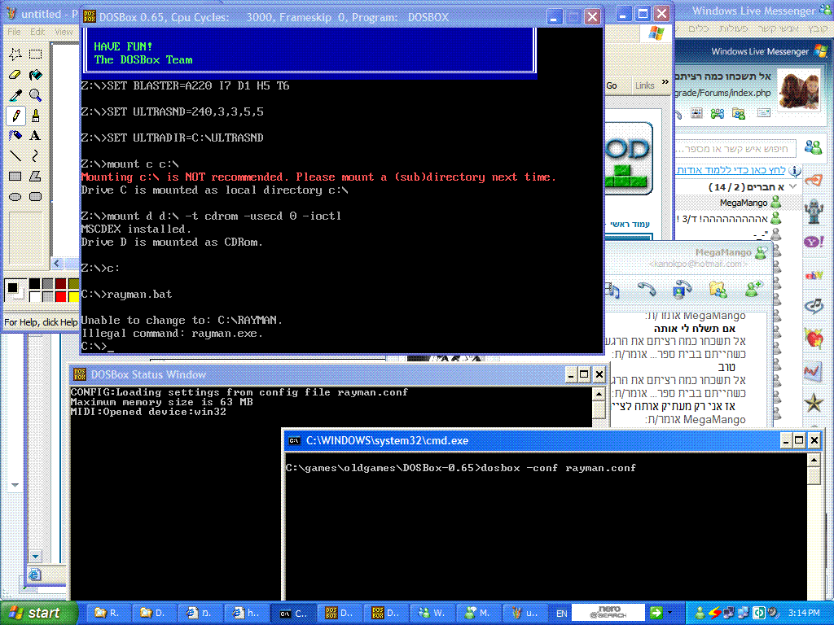Click the EN language indicator on taskbar
This screenshot has width=834, height=625.
(x=562, y=614)
